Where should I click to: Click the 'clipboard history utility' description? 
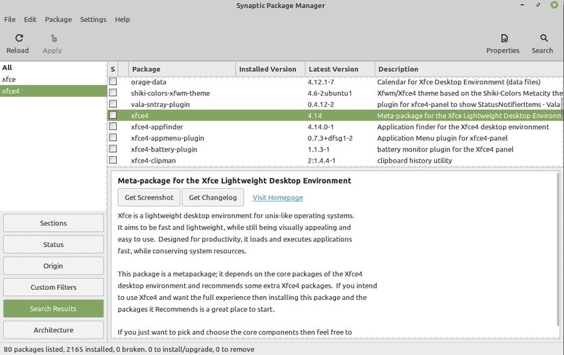(x=414, y=160)
